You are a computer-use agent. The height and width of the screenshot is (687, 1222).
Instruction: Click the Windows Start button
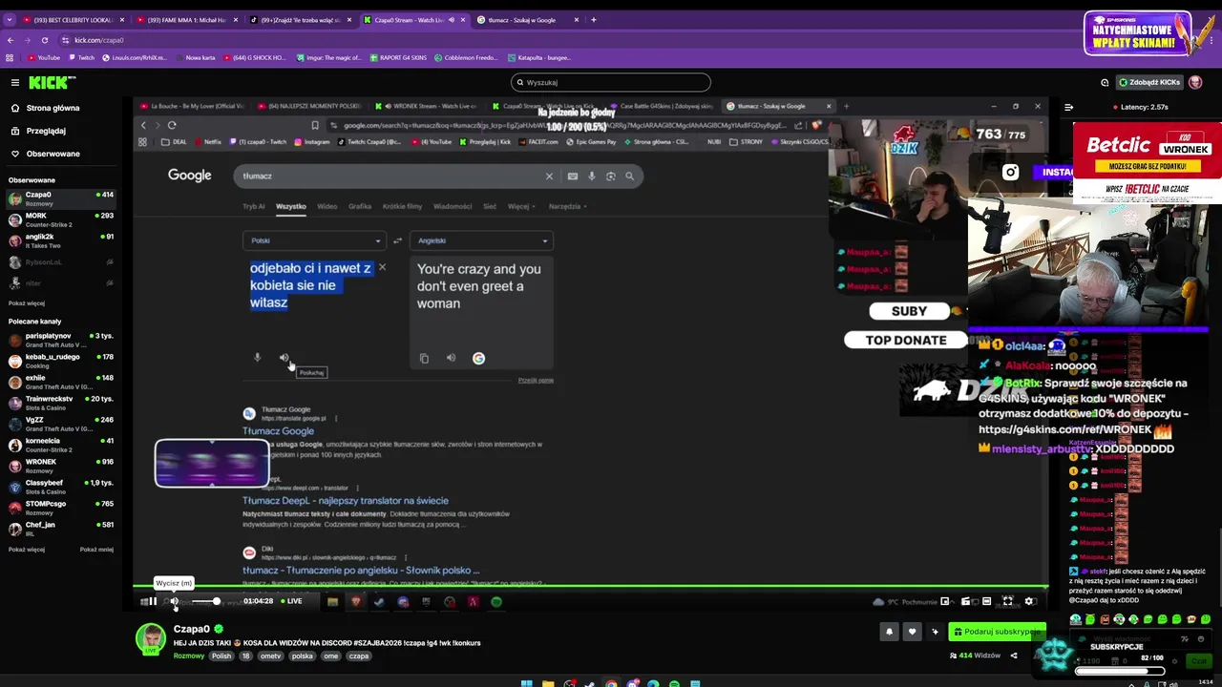pyautogui.click(x=526, y=682)
